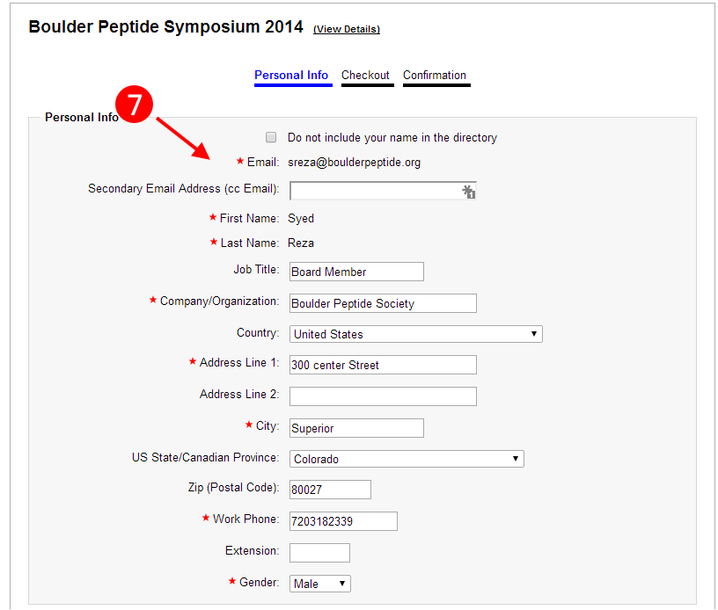Open the View Details link

(347, 29)
